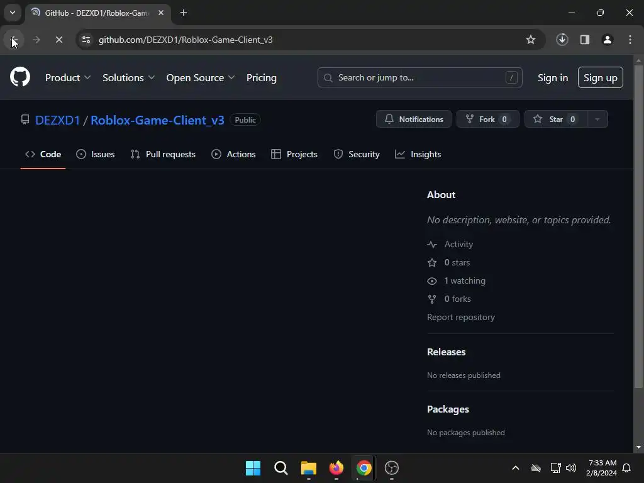Screen dimensions: 644x483
Task: Open Windows taskbar search
Action: [281, 468]
